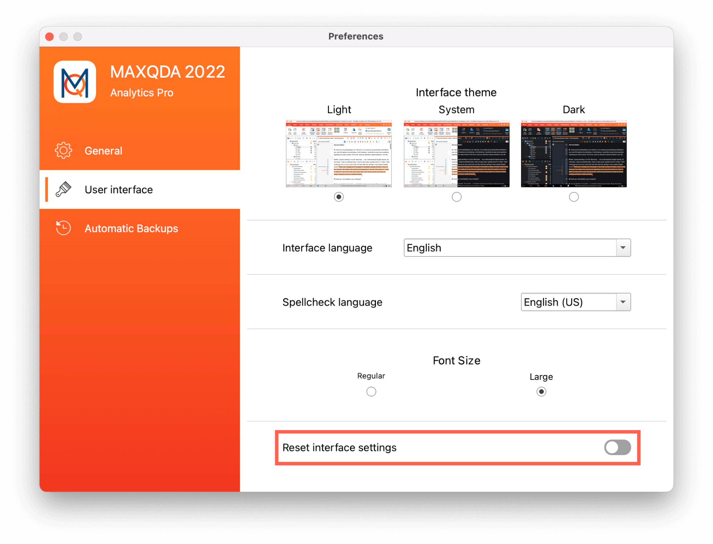
Task: Click the MAXQDA logo icon
Action: pos(75,82)
